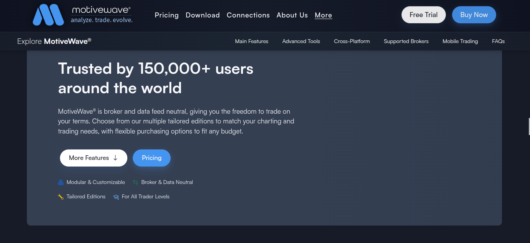
Task: Click the Buy Now button
Action: click(474, 15)
